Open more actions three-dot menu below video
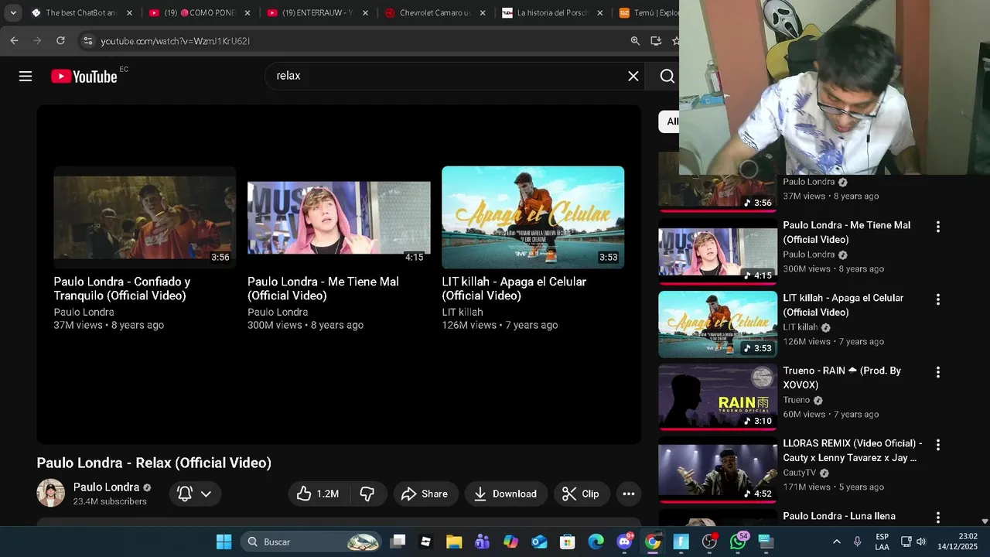The image size is (990, 557). 629,494
